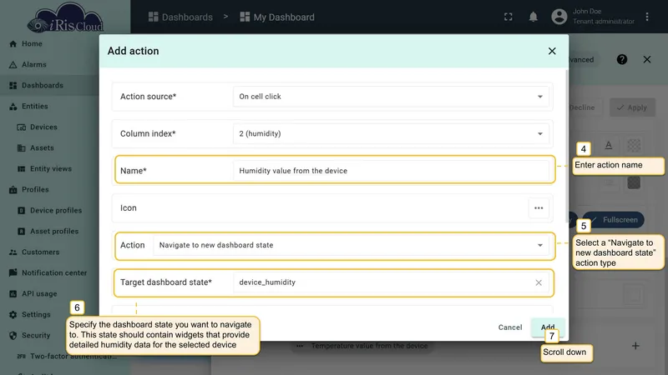Click the API usage icon
Image resolution: width=668 pixels, height=375 pixels.
click(13, 294)
